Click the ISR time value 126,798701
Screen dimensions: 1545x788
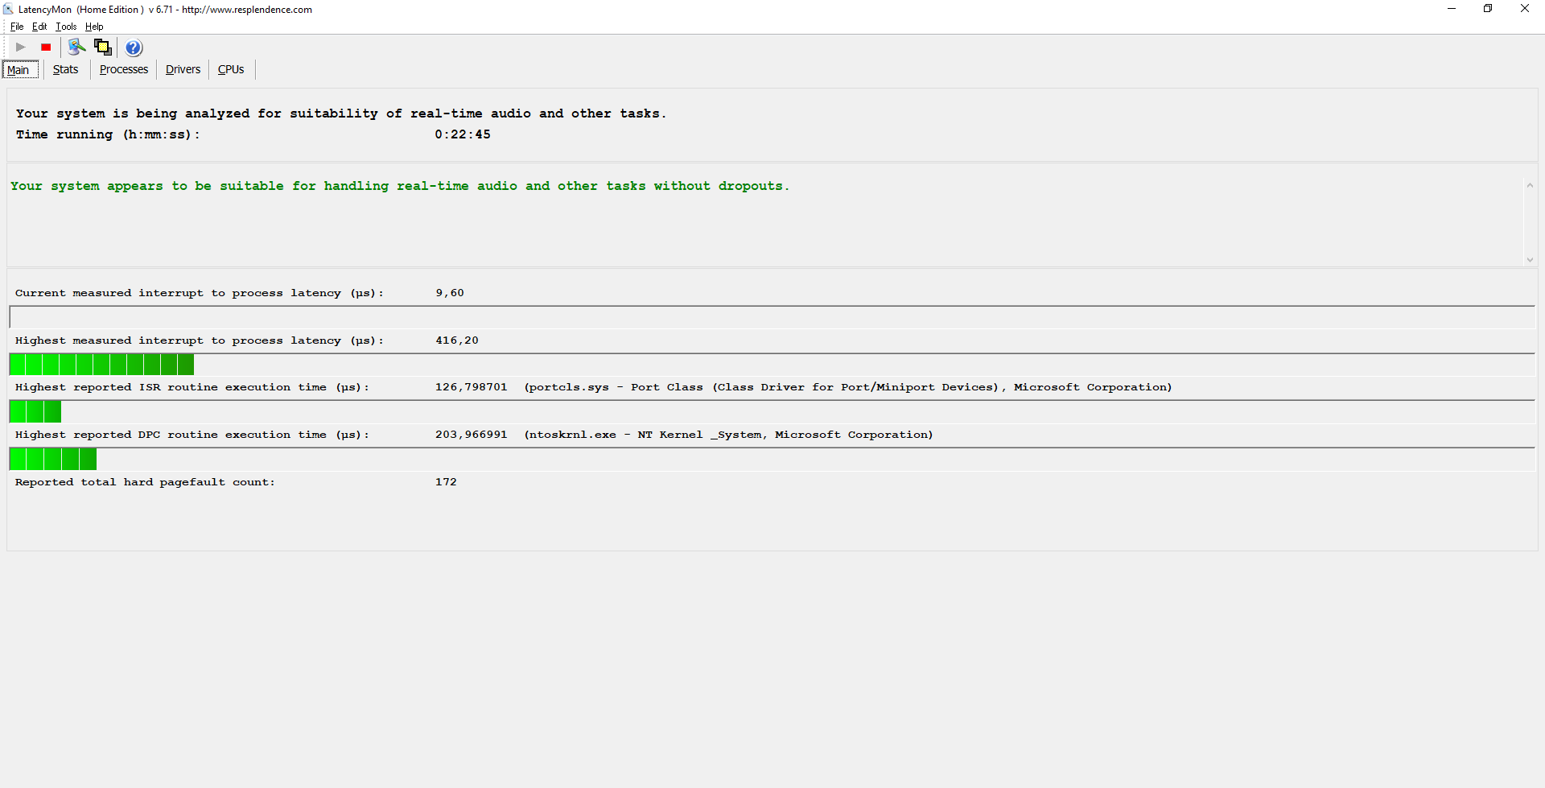(x=472, y=387)
